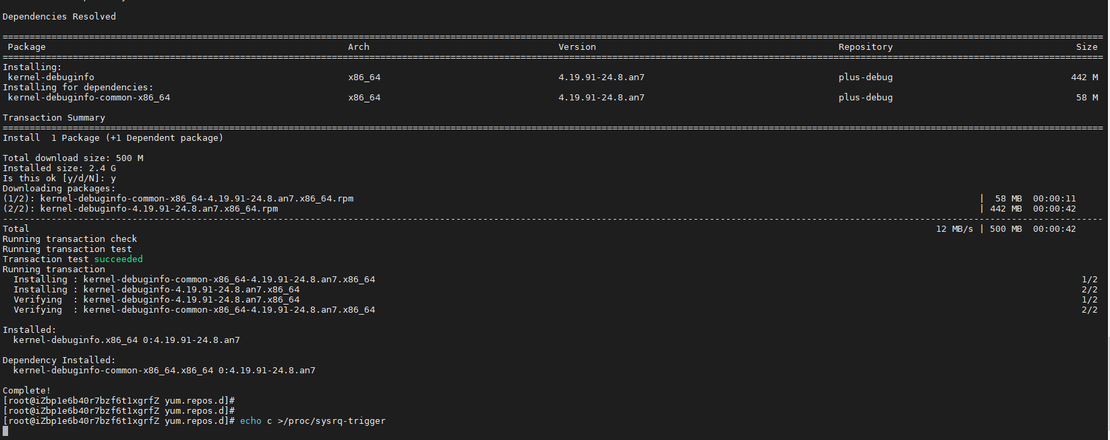Click the green 'succeeded' status word
Screen dimensions: 1110x440
(119, 259)
